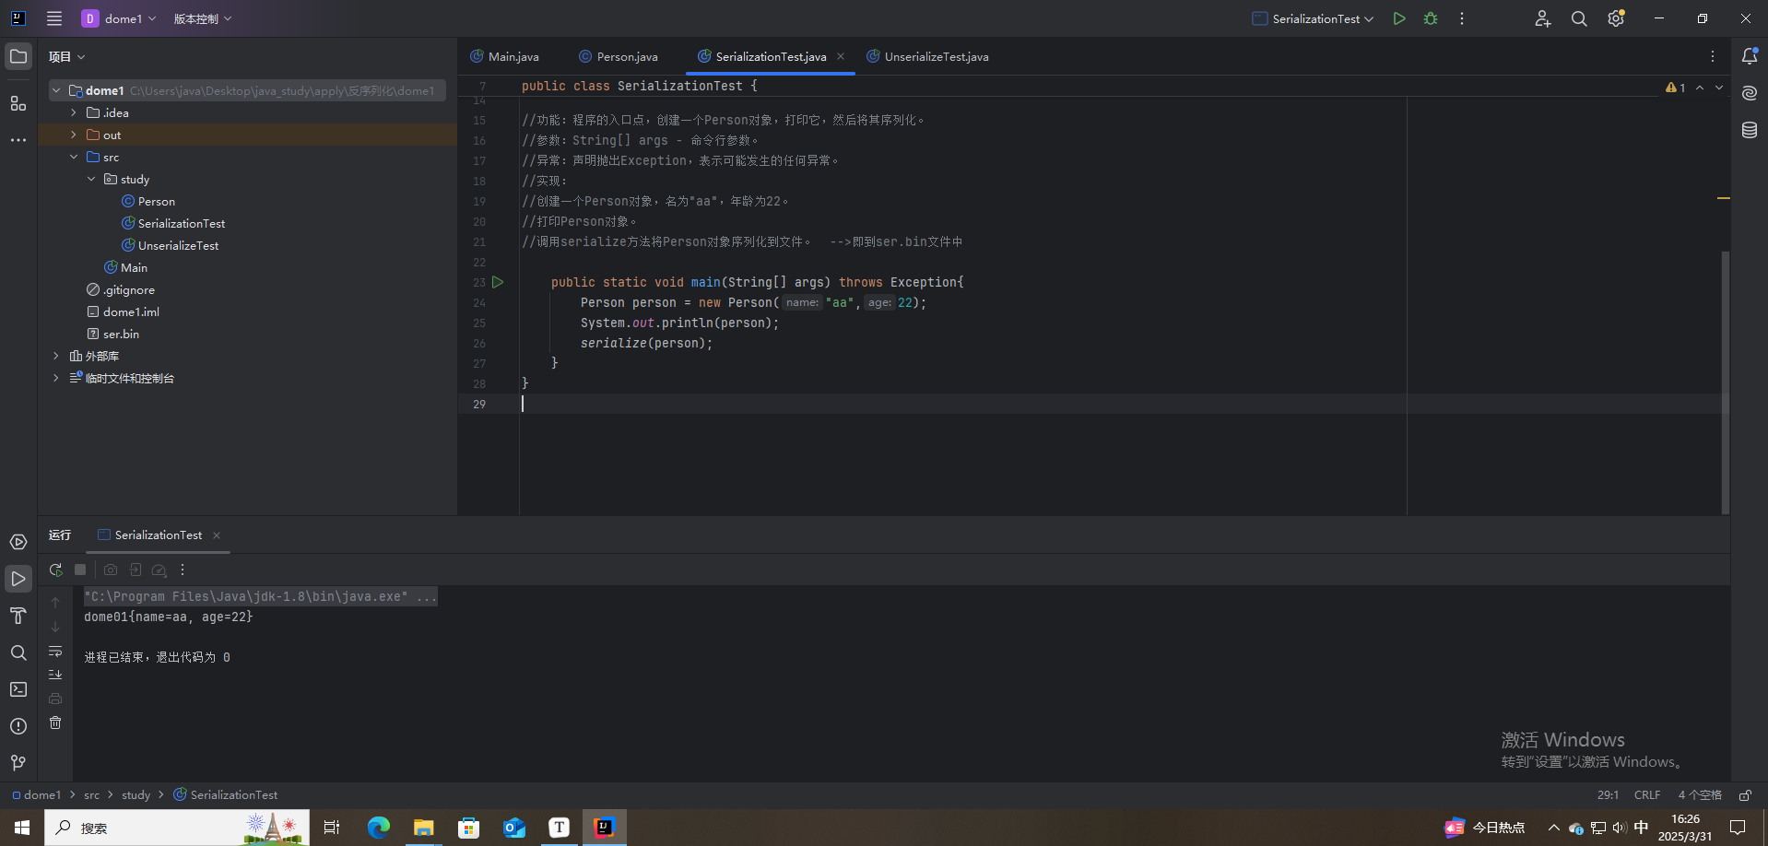Open Problems tool window icon
Viewport: 1768px width, 846px height.
(18, 726)
